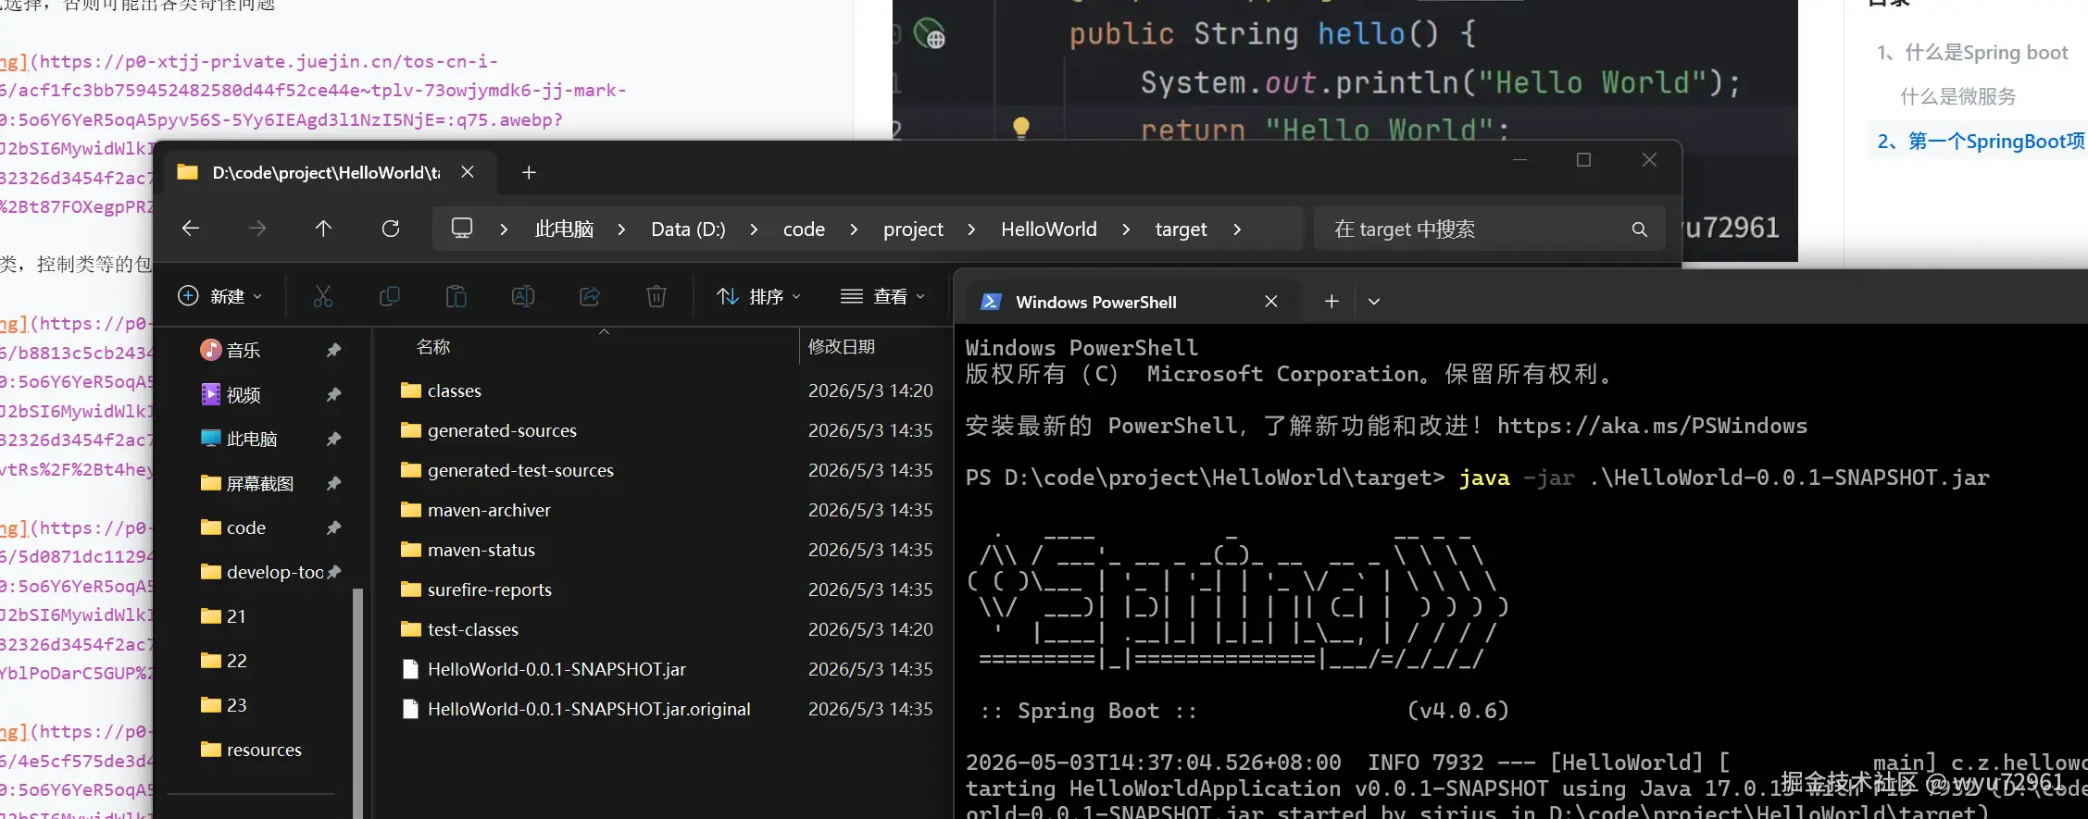Unpin code folder from quick access
Viewport: 2088px width, 819px height.
point(333,527)
